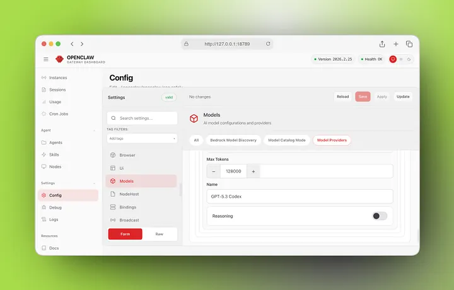Click the red theme toggle icon
454x290 pixels.
pyautogui.click(x=393, y=59)
